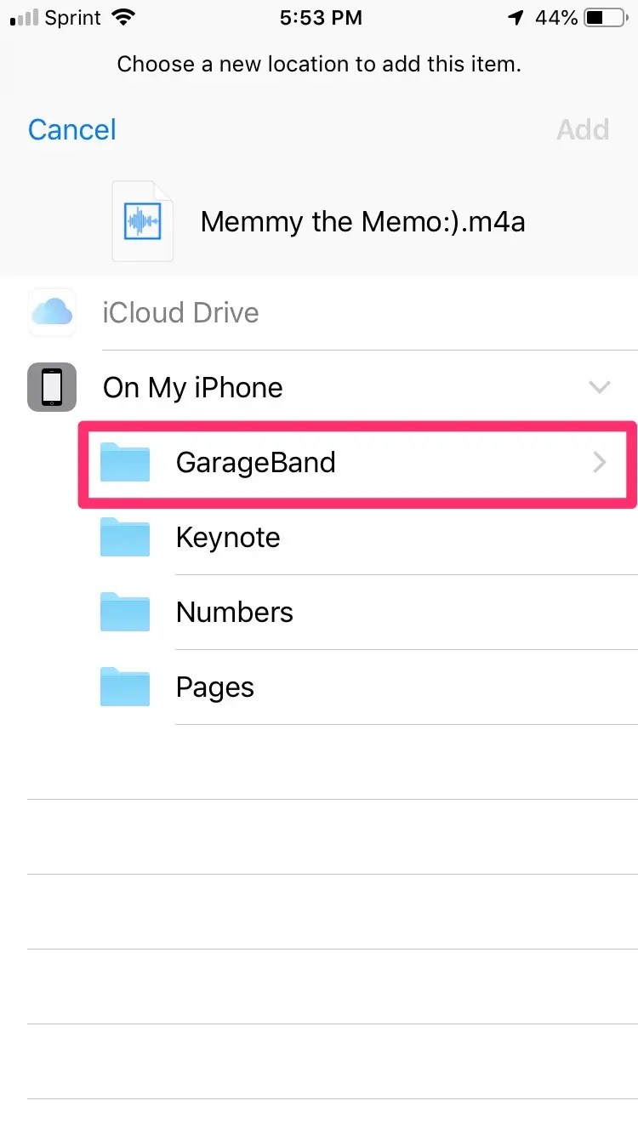Collapse the On My iPhone chevron
638x1135 pixels.
pos(600,387)
